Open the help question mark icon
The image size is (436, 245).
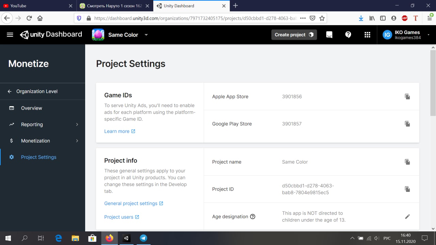(x=348, y=35)
